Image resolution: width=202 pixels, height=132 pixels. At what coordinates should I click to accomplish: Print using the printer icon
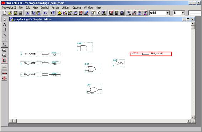(x=21, y=13)
